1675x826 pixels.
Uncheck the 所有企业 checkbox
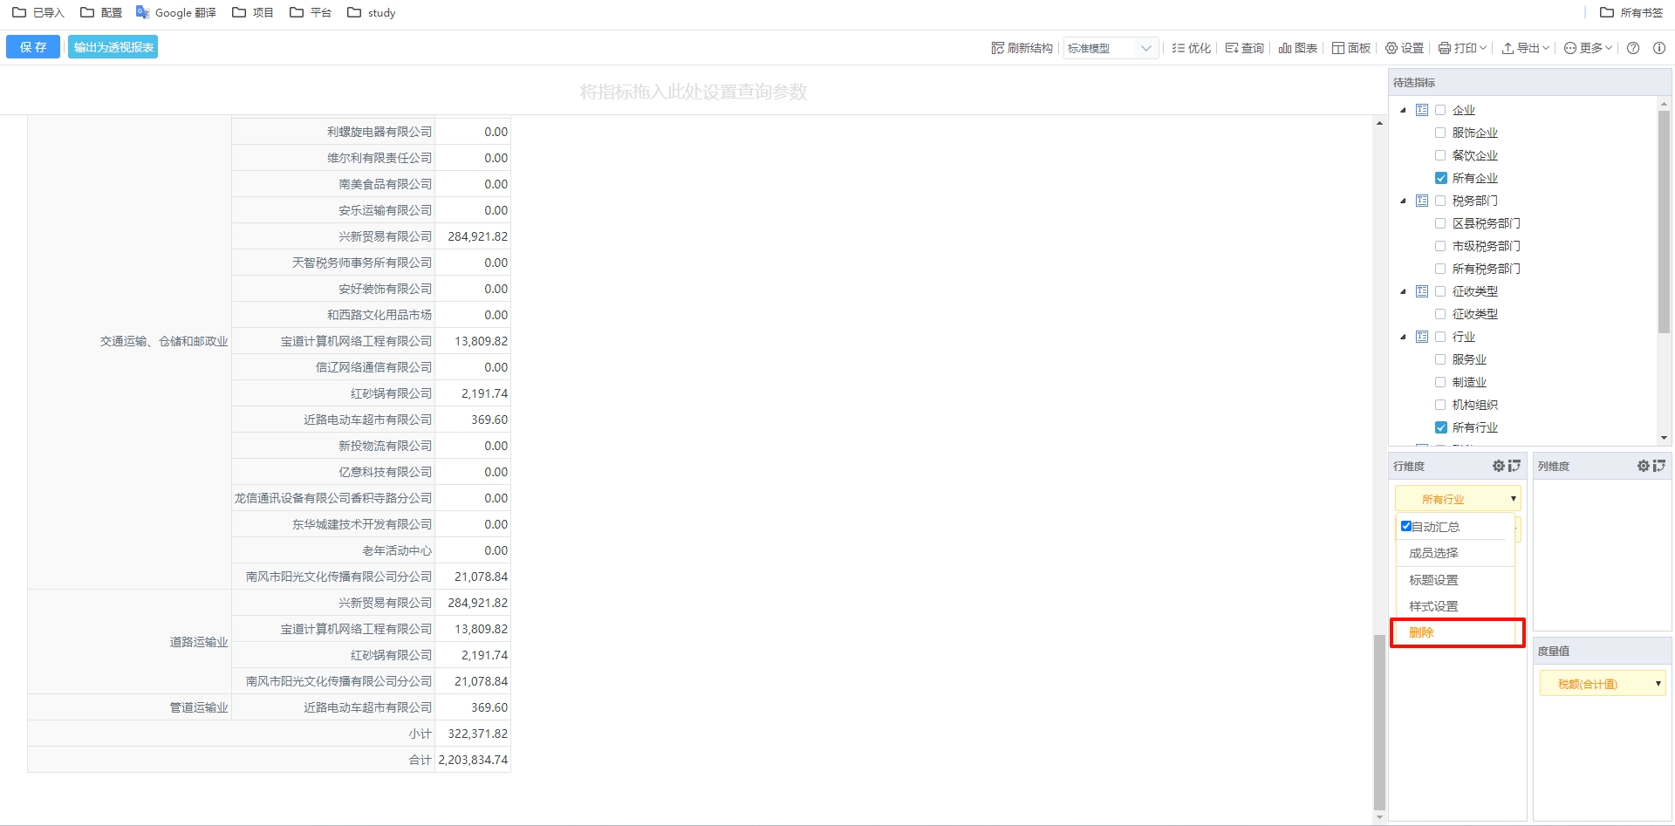pos(1440,178)
